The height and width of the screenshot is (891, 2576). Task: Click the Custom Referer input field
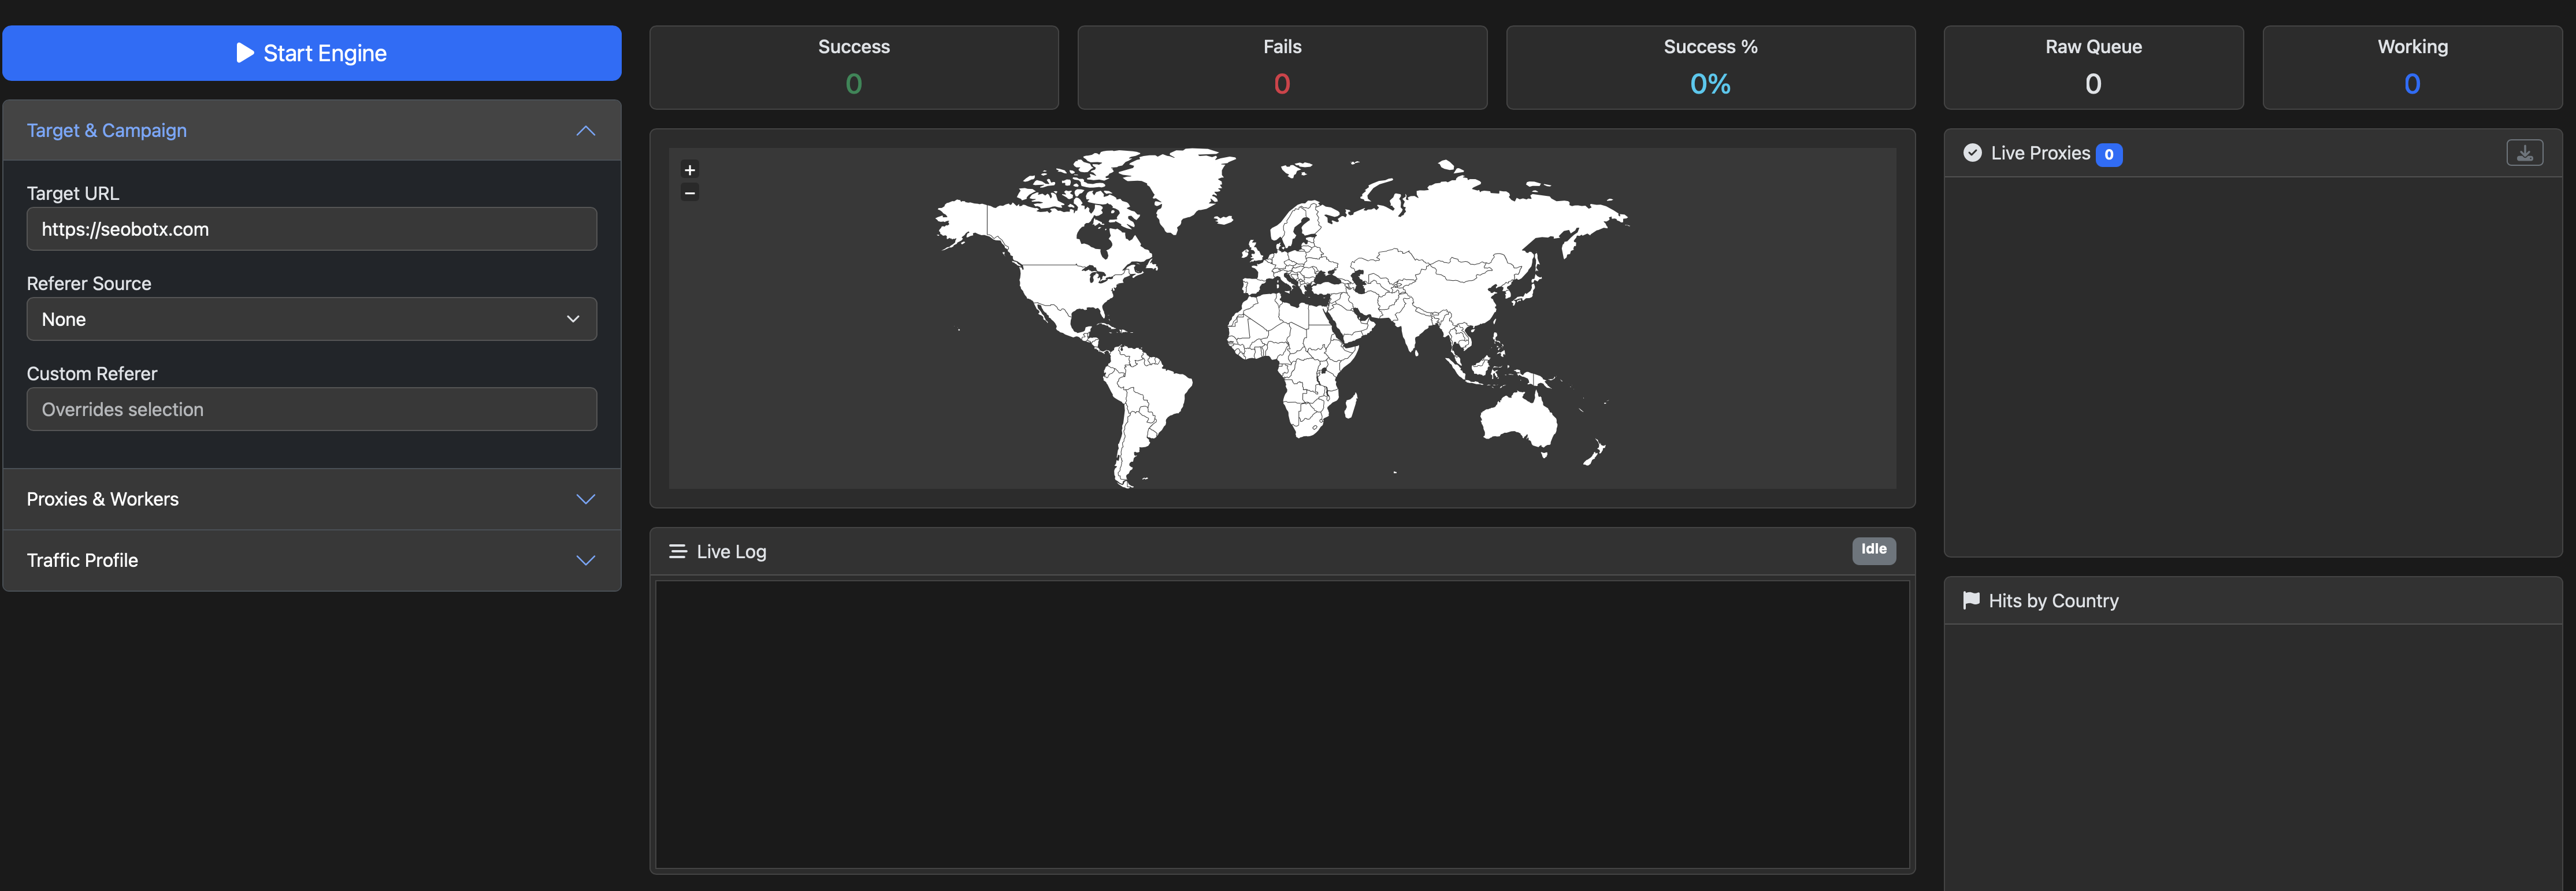(x=311, y=409)
